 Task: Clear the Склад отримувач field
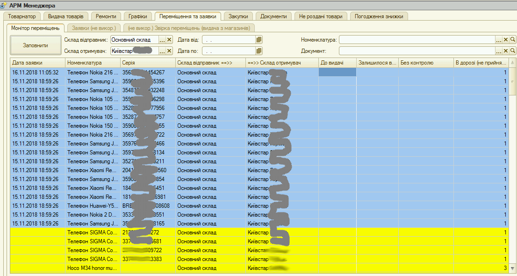point(169,51)
